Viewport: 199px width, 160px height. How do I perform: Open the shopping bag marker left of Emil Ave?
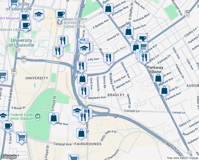82,79
